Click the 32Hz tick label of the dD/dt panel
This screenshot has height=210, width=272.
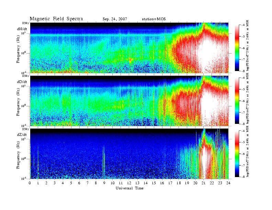[25, 76]
